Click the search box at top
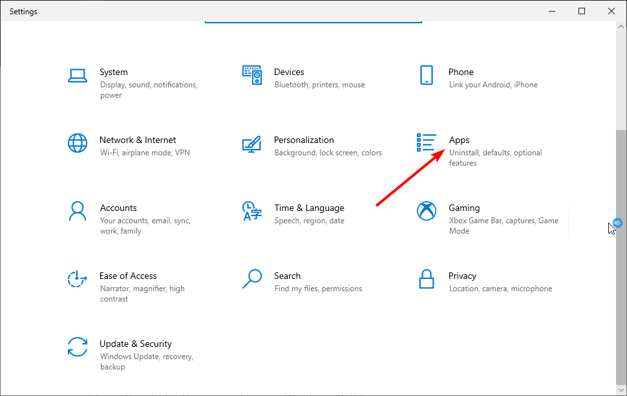 [x=313, y=23]
